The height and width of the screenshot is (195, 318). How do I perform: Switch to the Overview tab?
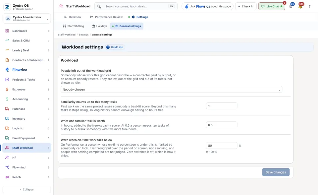pyautogui.click(x=73, y=17)
